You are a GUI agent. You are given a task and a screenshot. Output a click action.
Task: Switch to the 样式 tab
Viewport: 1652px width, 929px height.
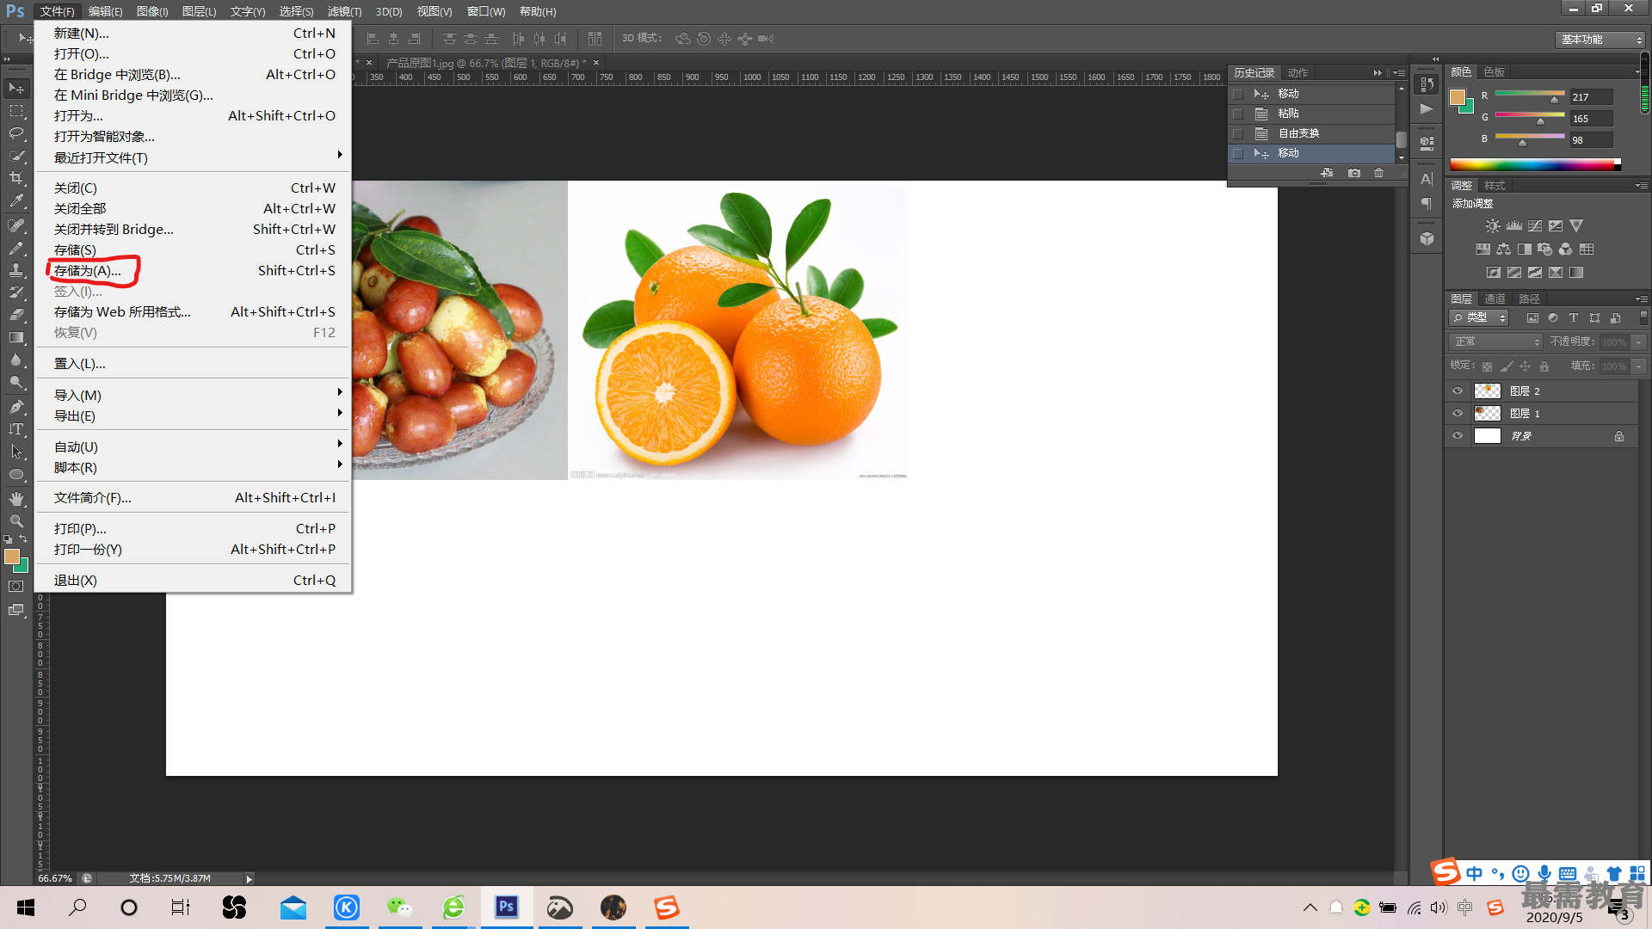tap(1495, 185)
